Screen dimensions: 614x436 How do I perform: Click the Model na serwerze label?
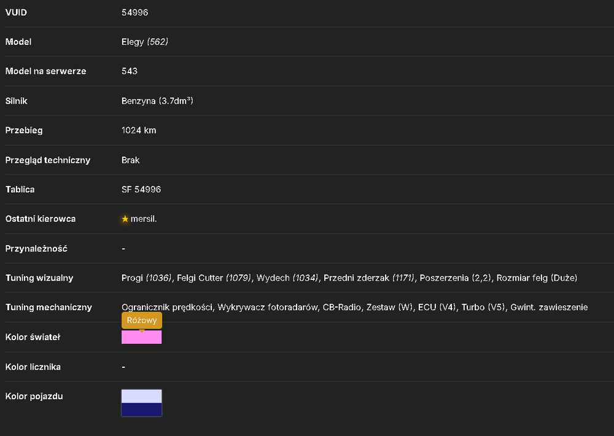coord(45,71)
